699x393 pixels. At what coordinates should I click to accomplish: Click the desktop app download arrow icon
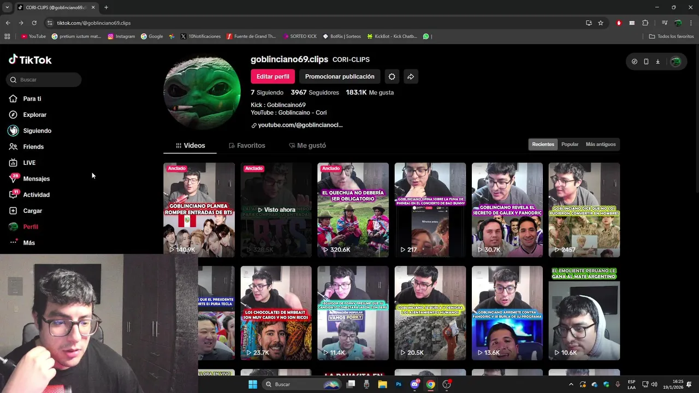point(657,62)
